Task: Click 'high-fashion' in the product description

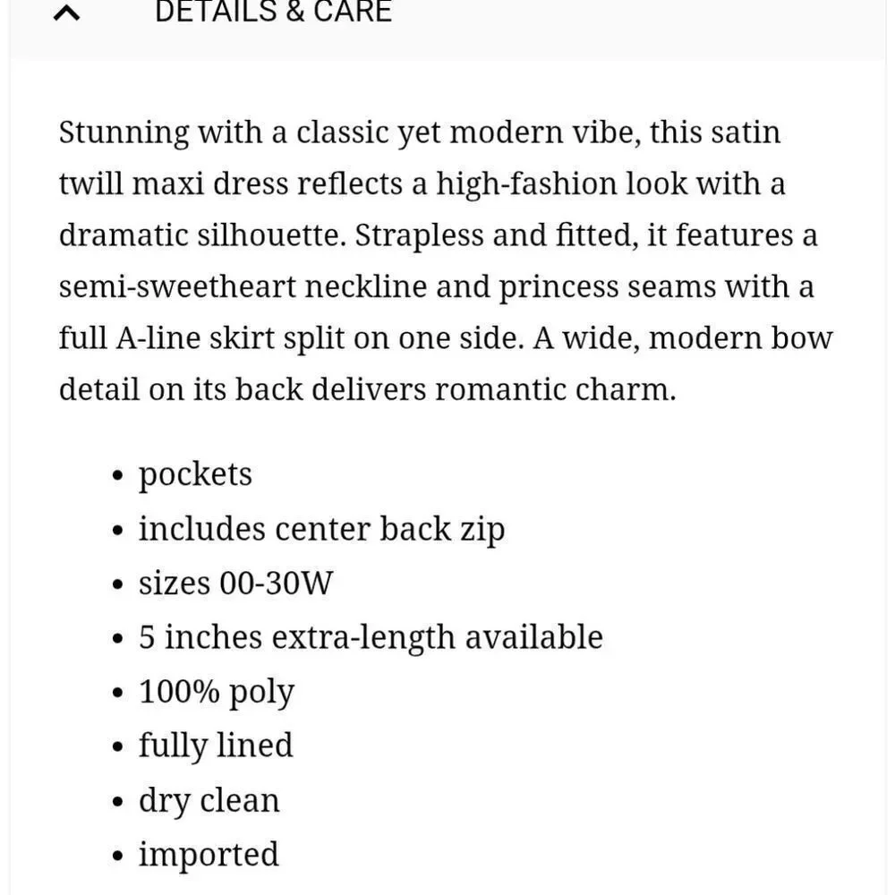Action: click(x=527, y=183)
